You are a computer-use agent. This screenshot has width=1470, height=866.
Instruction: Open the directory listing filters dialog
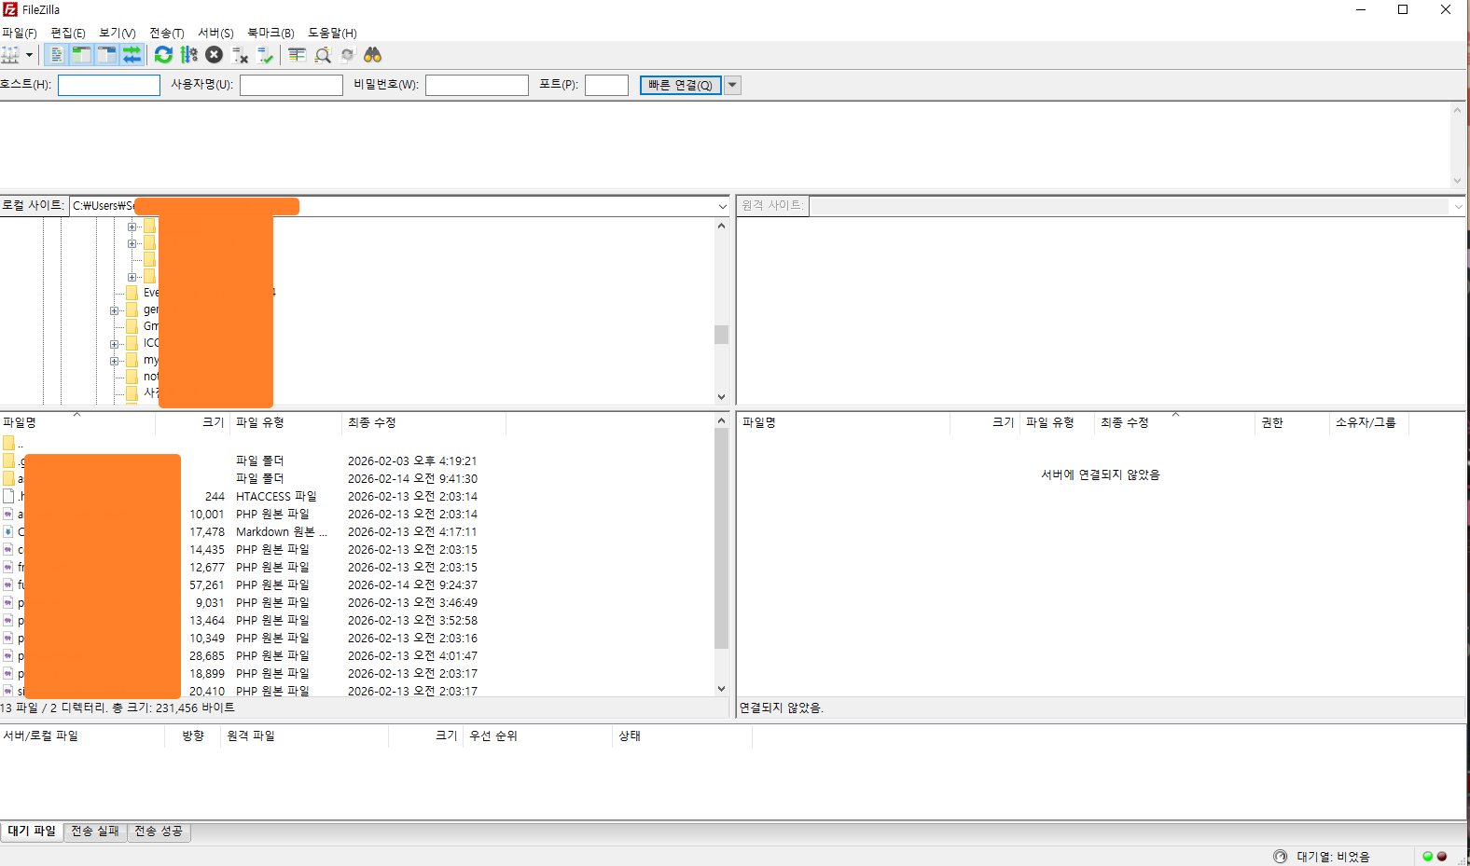(297, 55)
